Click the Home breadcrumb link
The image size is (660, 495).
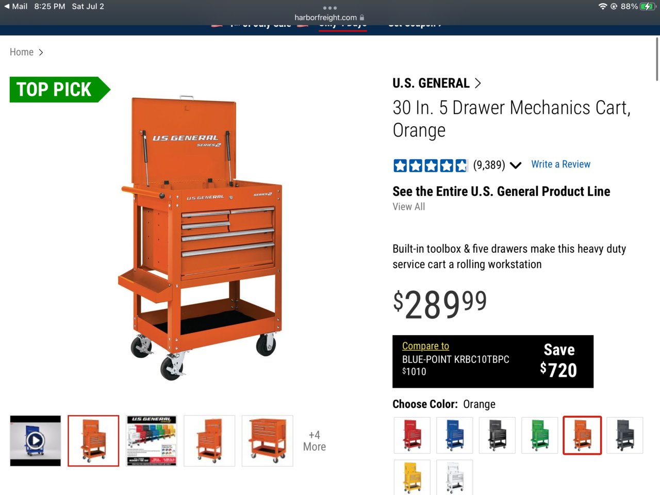click(22, 52)
